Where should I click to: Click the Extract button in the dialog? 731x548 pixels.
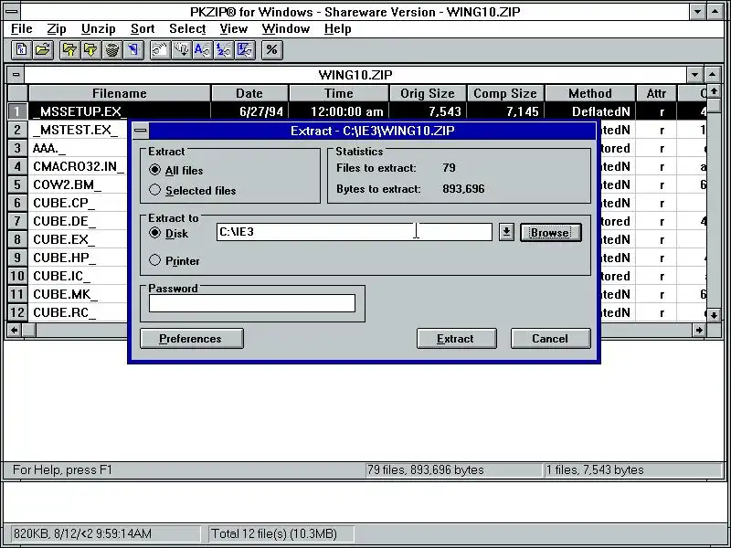456,338
